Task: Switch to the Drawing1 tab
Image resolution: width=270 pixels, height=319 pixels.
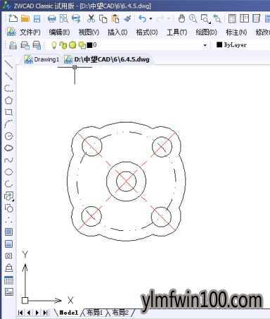Action: pos(41,59)
